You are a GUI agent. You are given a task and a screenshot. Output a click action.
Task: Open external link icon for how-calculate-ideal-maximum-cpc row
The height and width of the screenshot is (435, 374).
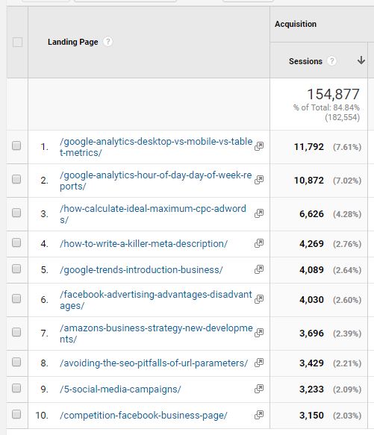259,213
